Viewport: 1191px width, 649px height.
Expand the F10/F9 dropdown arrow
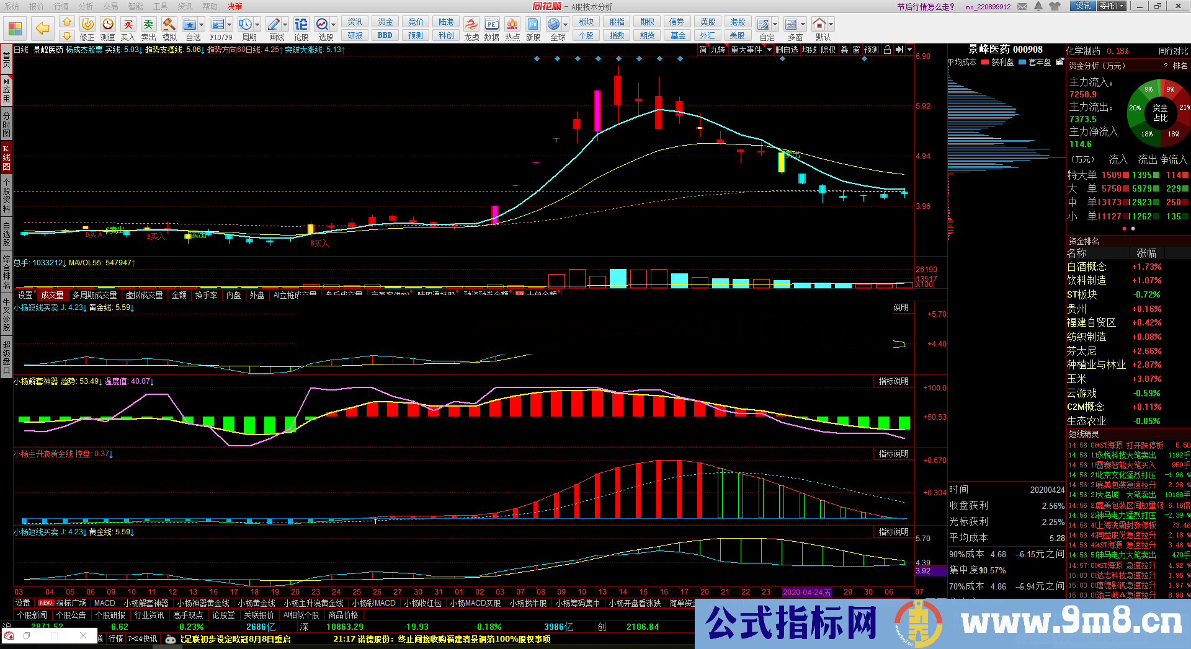coord(230,25)
